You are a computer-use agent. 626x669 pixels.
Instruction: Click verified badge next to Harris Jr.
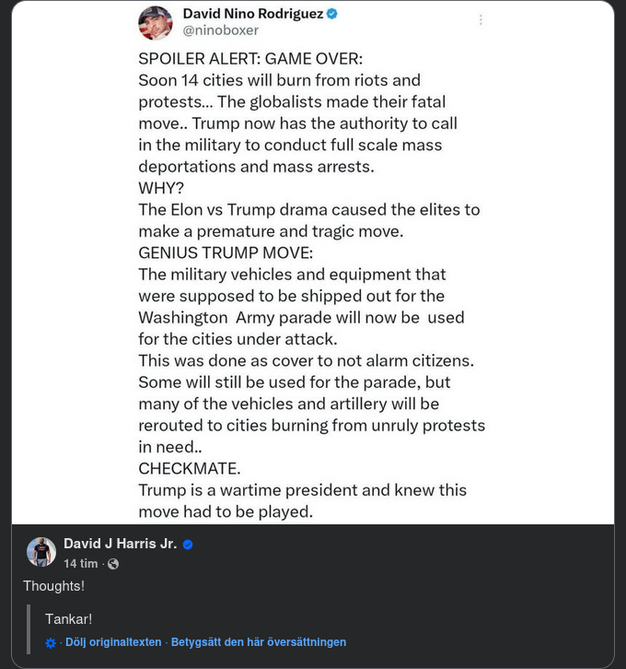188,545
